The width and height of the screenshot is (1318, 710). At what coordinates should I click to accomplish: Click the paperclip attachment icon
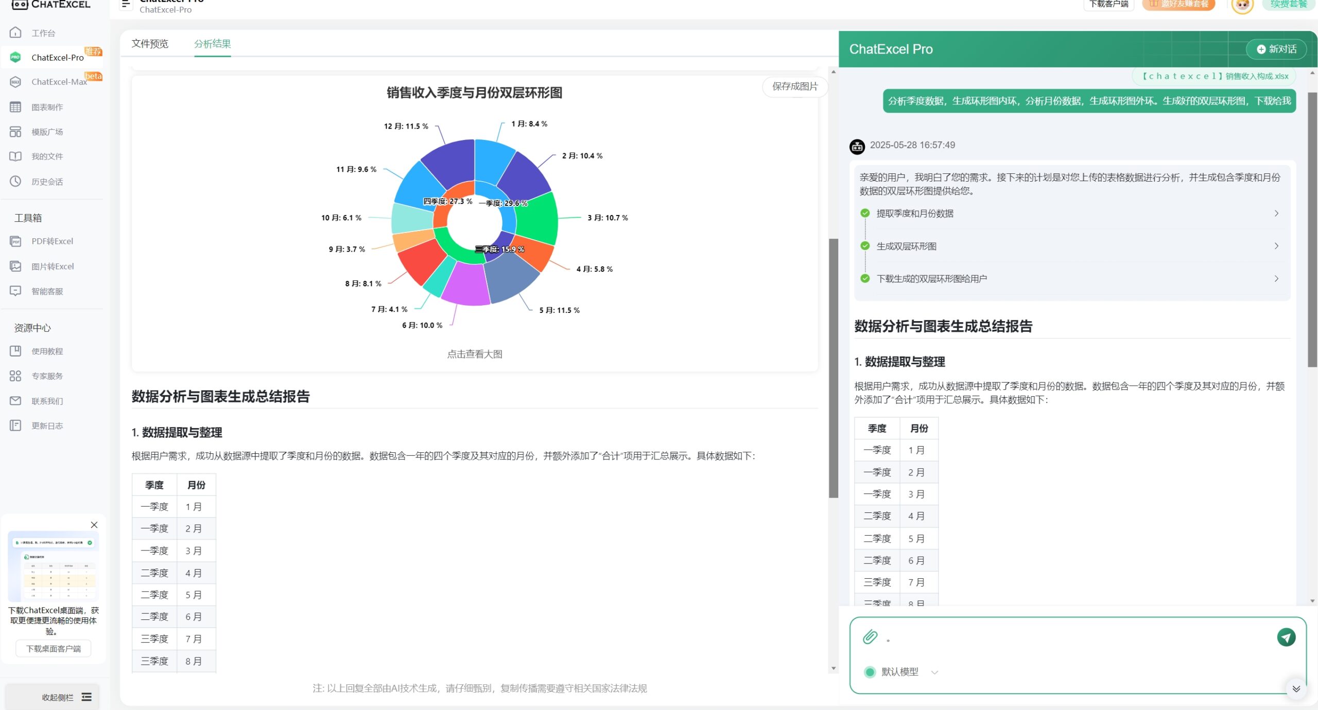870,637
